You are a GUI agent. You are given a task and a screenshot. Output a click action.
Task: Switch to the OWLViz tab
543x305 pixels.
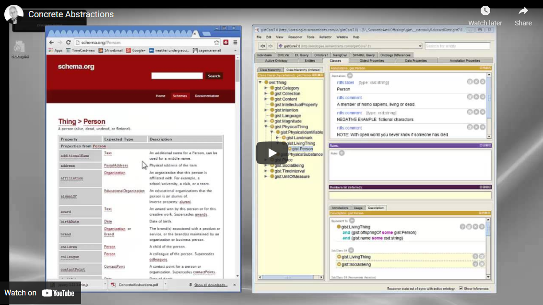tap(283, 55)
